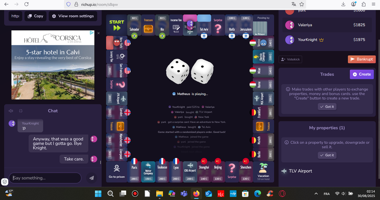The width and height of the screenshot is (380, 200).
Task: Click the Say something chat input
Action: 45,178
